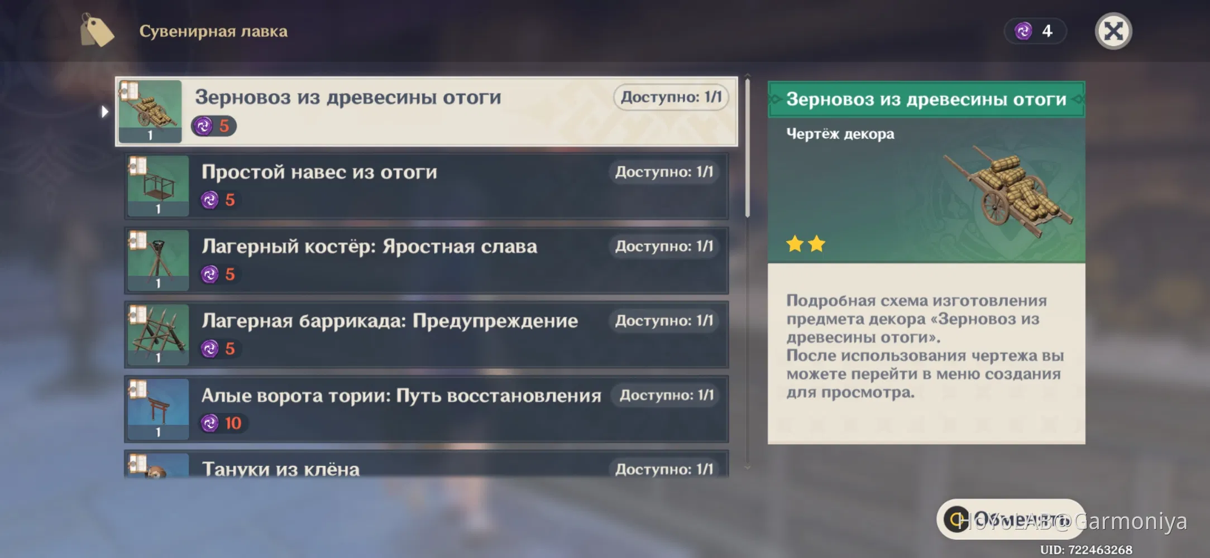This screenshot has width=1210, height=558.
Task: Click the tripod campfire icon for Лагерный костёр
Action: [x=157, y=259]
